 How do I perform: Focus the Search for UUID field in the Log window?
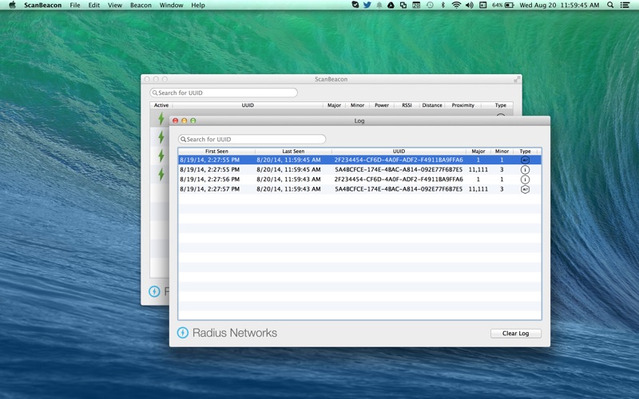coord(252,139)
